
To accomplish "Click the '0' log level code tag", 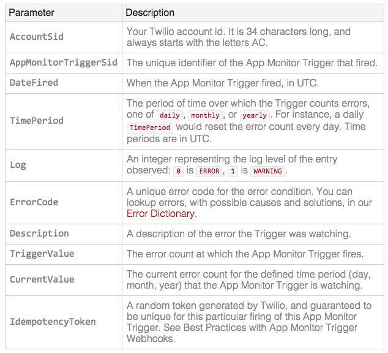I will (179, 171).
